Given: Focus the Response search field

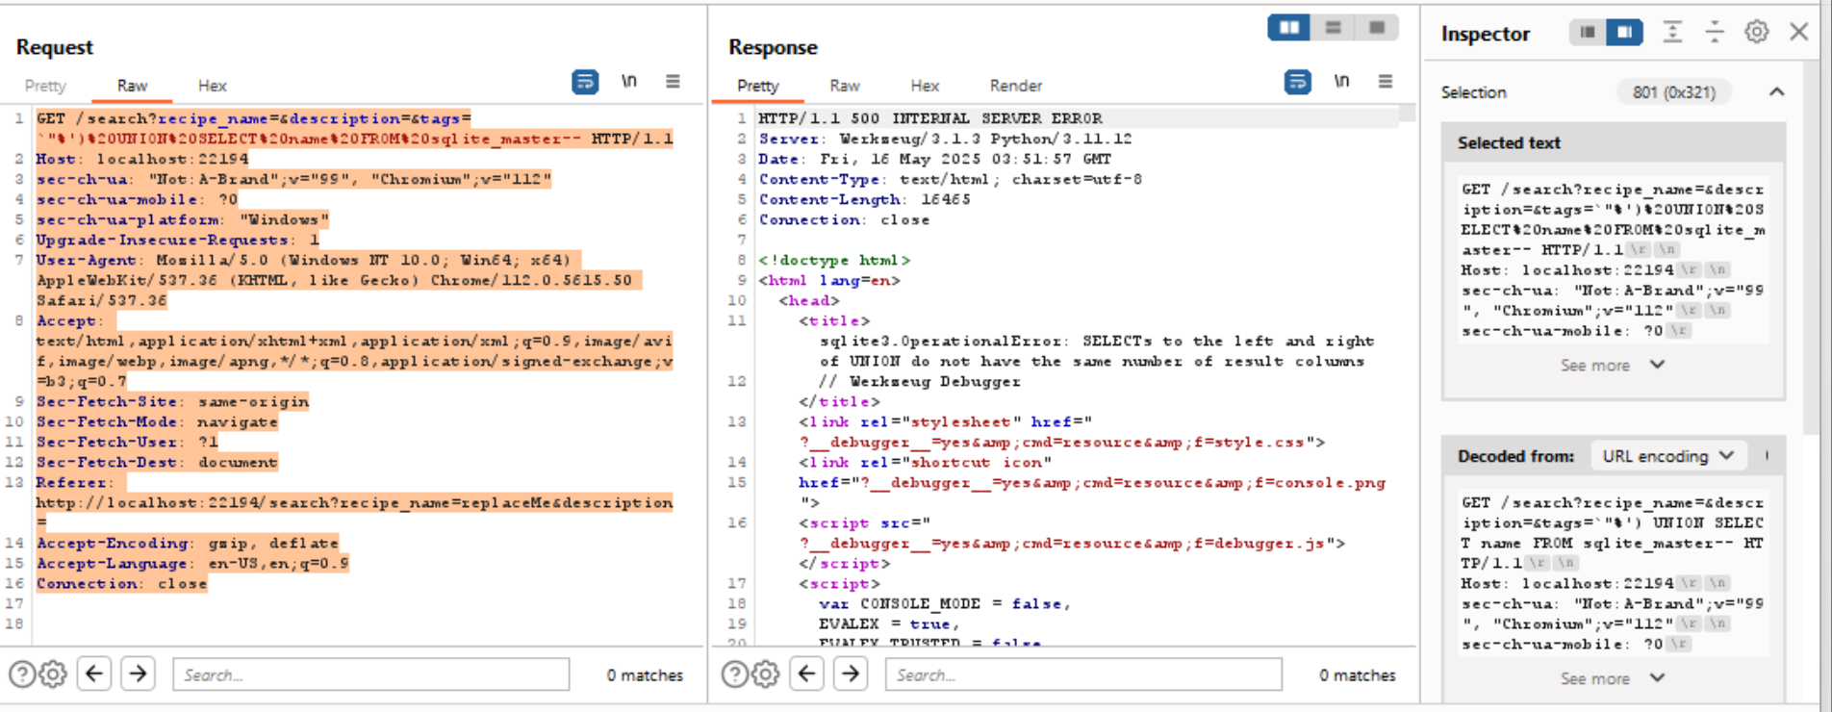Looking at the screenshot, I should tap(1083, 674).
